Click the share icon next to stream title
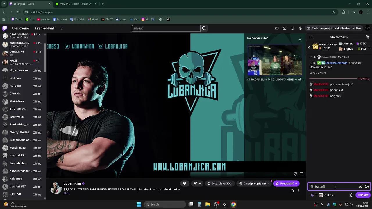The height and width of the screenshot is (209, 372). point(292,190)
